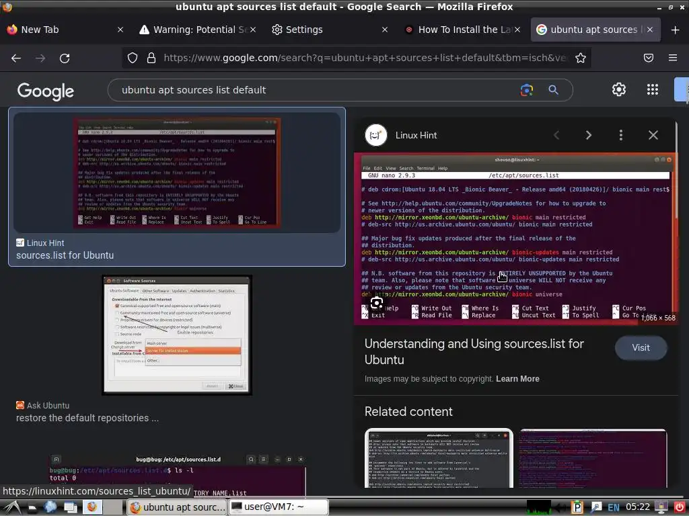Open Ask Ubuntu restore default repositories result

click(x=87, y=418)
